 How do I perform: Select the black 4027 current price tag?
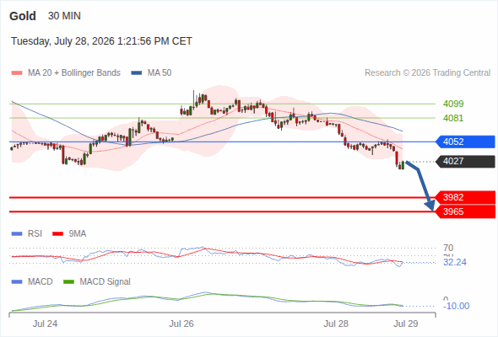click(x=465, y=162)
